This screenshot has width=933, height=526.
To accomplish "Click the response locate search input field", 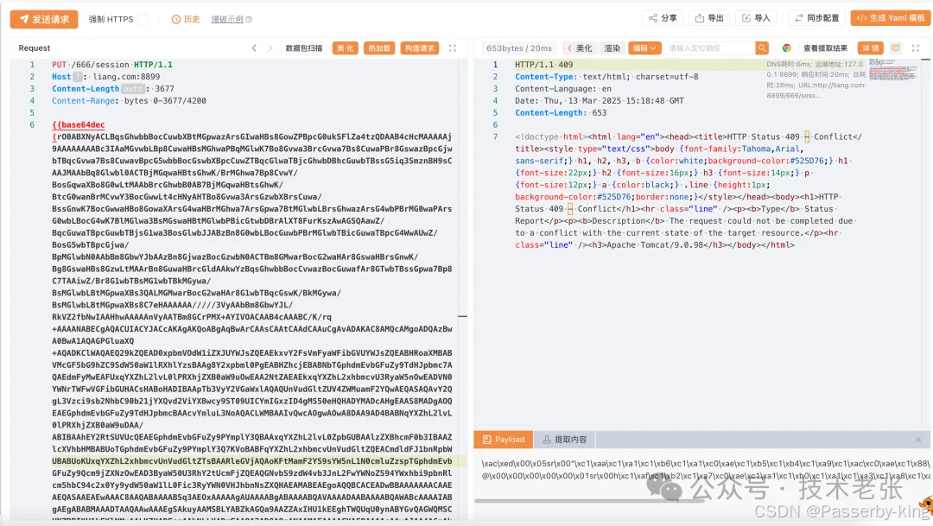I will coord(709,48).
